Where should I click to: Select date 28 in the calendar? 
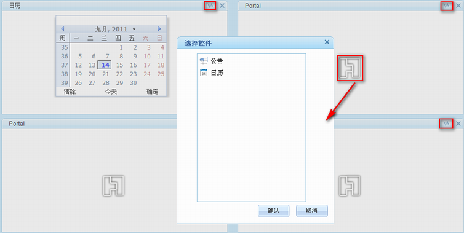tap(106, 83)
